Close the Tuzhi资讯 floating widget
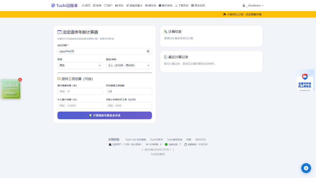 click(x=20, y=80)
